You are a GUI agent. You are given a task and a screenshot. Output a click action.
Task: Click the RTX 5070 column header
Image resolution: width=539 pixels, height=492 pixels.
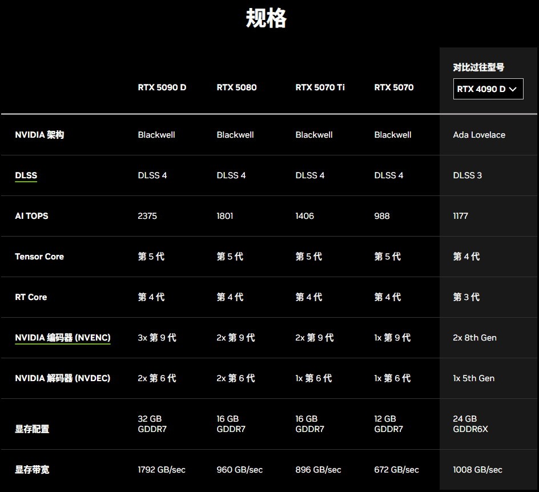click(x=394, y=87)
